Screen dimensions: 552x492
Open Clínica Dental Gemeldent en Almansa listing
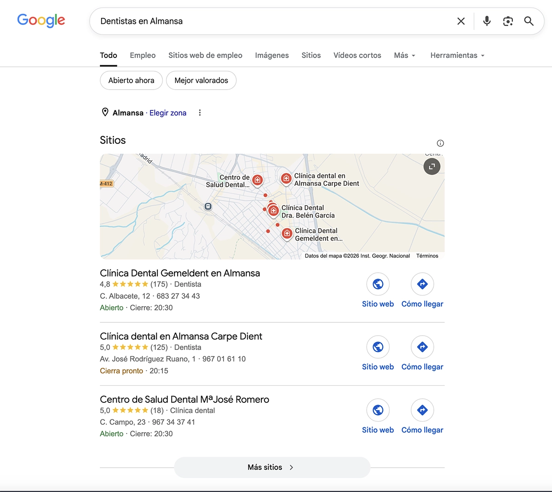pyautogui.click(x=180, y=273)
